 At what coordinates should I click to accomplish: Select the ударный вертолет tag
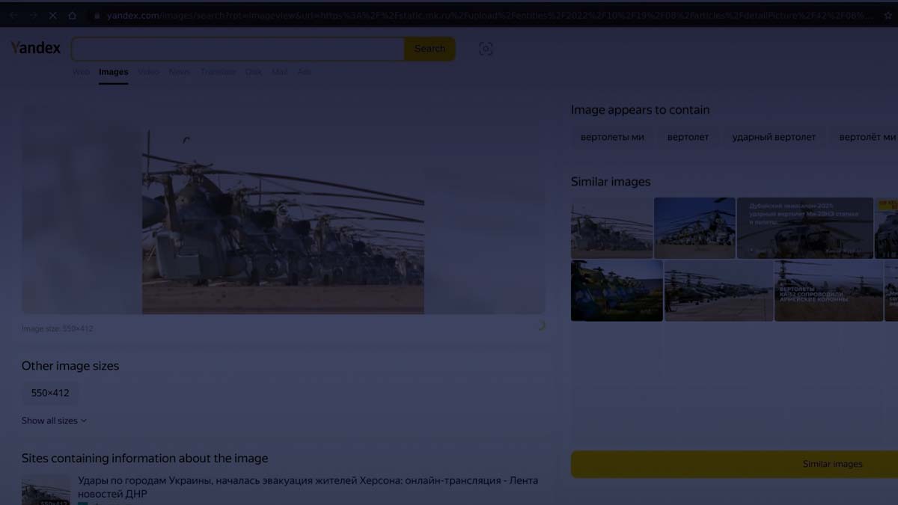click(x=774, y=137)
